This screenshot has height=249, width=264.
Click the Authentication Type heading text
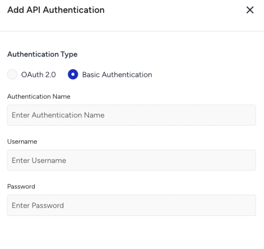tap(42, 54)
